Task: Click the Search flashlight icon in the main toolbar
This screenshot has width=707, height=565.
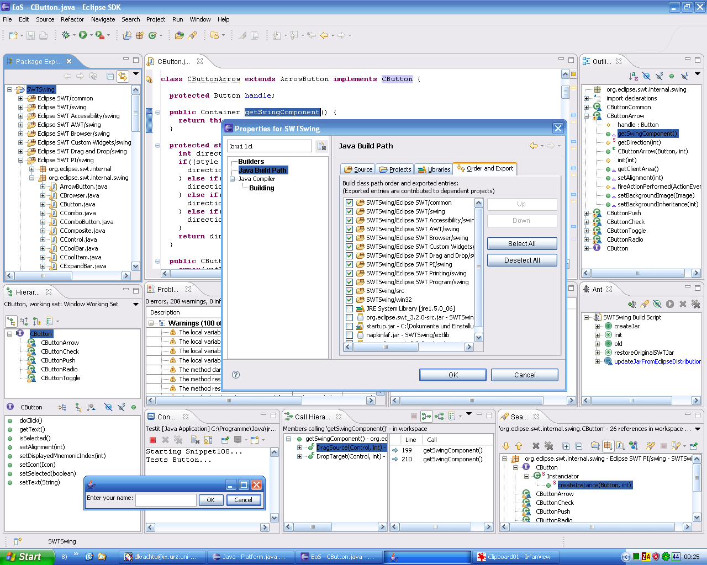Action: pos(192,35)
